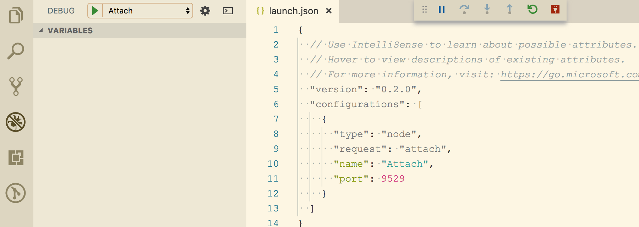639x227 pixels.
Task: Open the Source Control view
Action: pos(16,87)
